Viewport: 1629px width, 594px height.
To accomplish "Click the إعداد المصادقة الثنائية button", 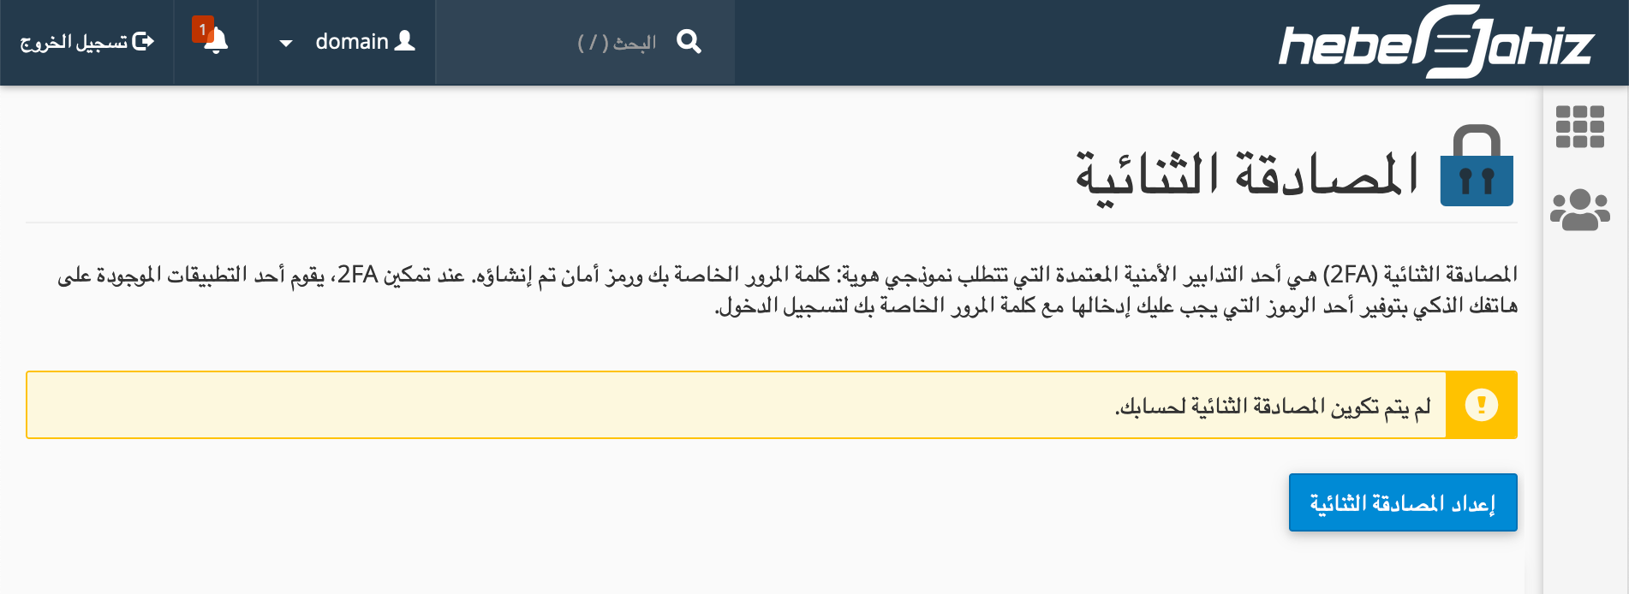I will pos(1403,502).
